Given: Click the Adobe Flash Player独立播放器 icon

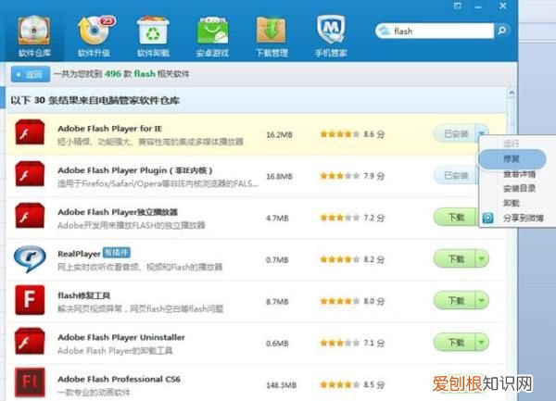Looking at the screenshot, I should (x=30, y=216).
